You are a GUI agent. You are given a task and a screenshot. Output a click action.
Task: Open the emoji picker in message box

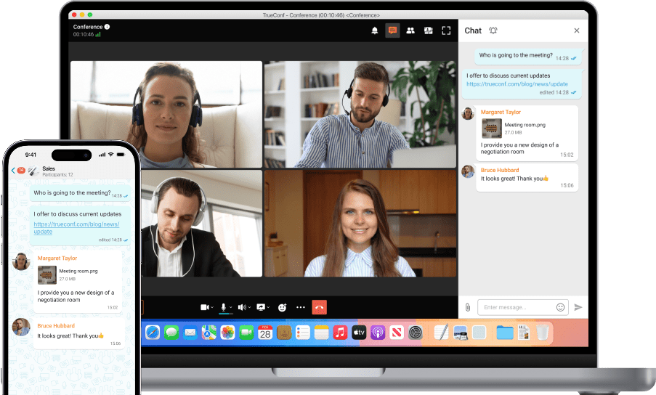click(x=560, y=307)
